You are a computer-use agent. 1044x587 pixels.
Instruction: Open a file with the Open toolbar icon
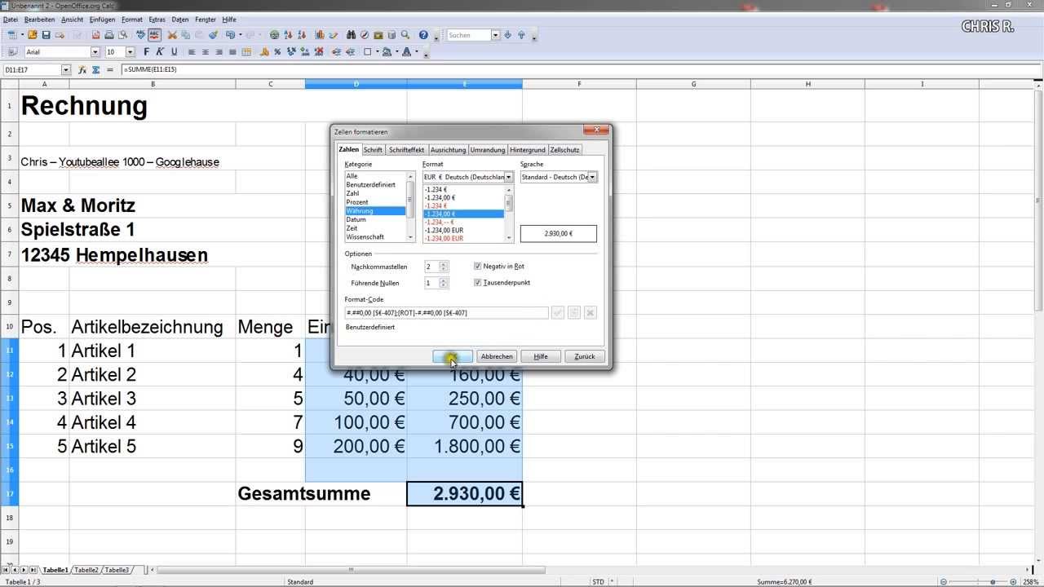pos(33,35)
